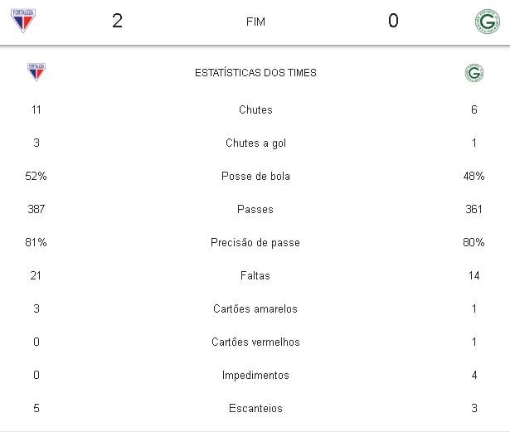The width and height of the screenshot is (510, 437).
Task: Select Goiás logo above statistics column
Action: point(474,73)
